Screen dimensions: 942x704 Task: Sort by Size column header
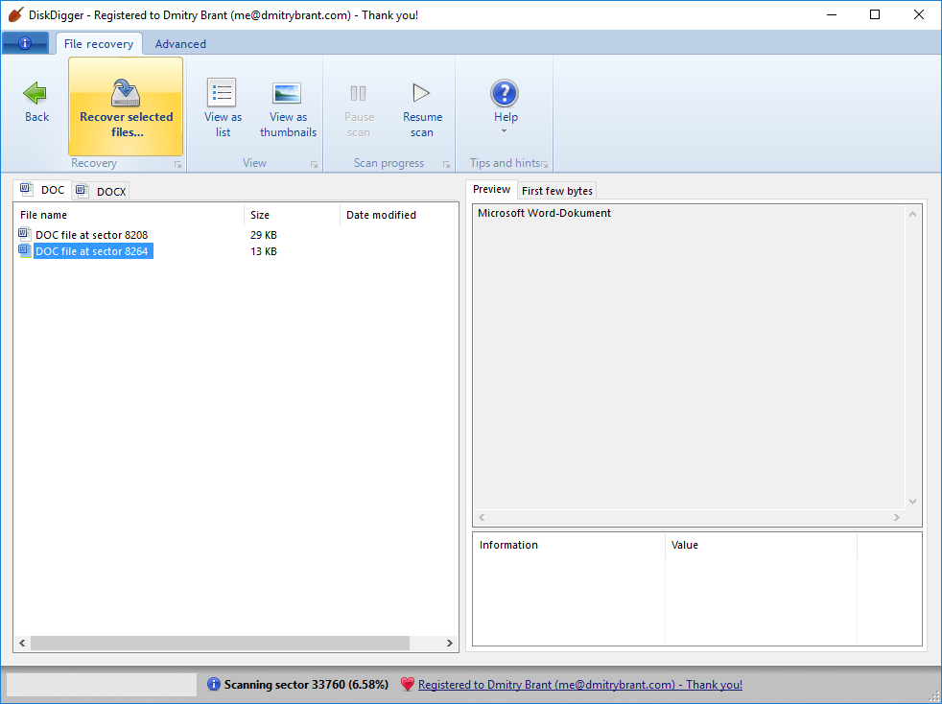292,215
